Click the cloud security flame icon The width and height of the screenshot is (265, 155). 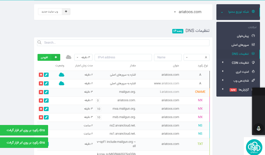click(x=253, y=71)
